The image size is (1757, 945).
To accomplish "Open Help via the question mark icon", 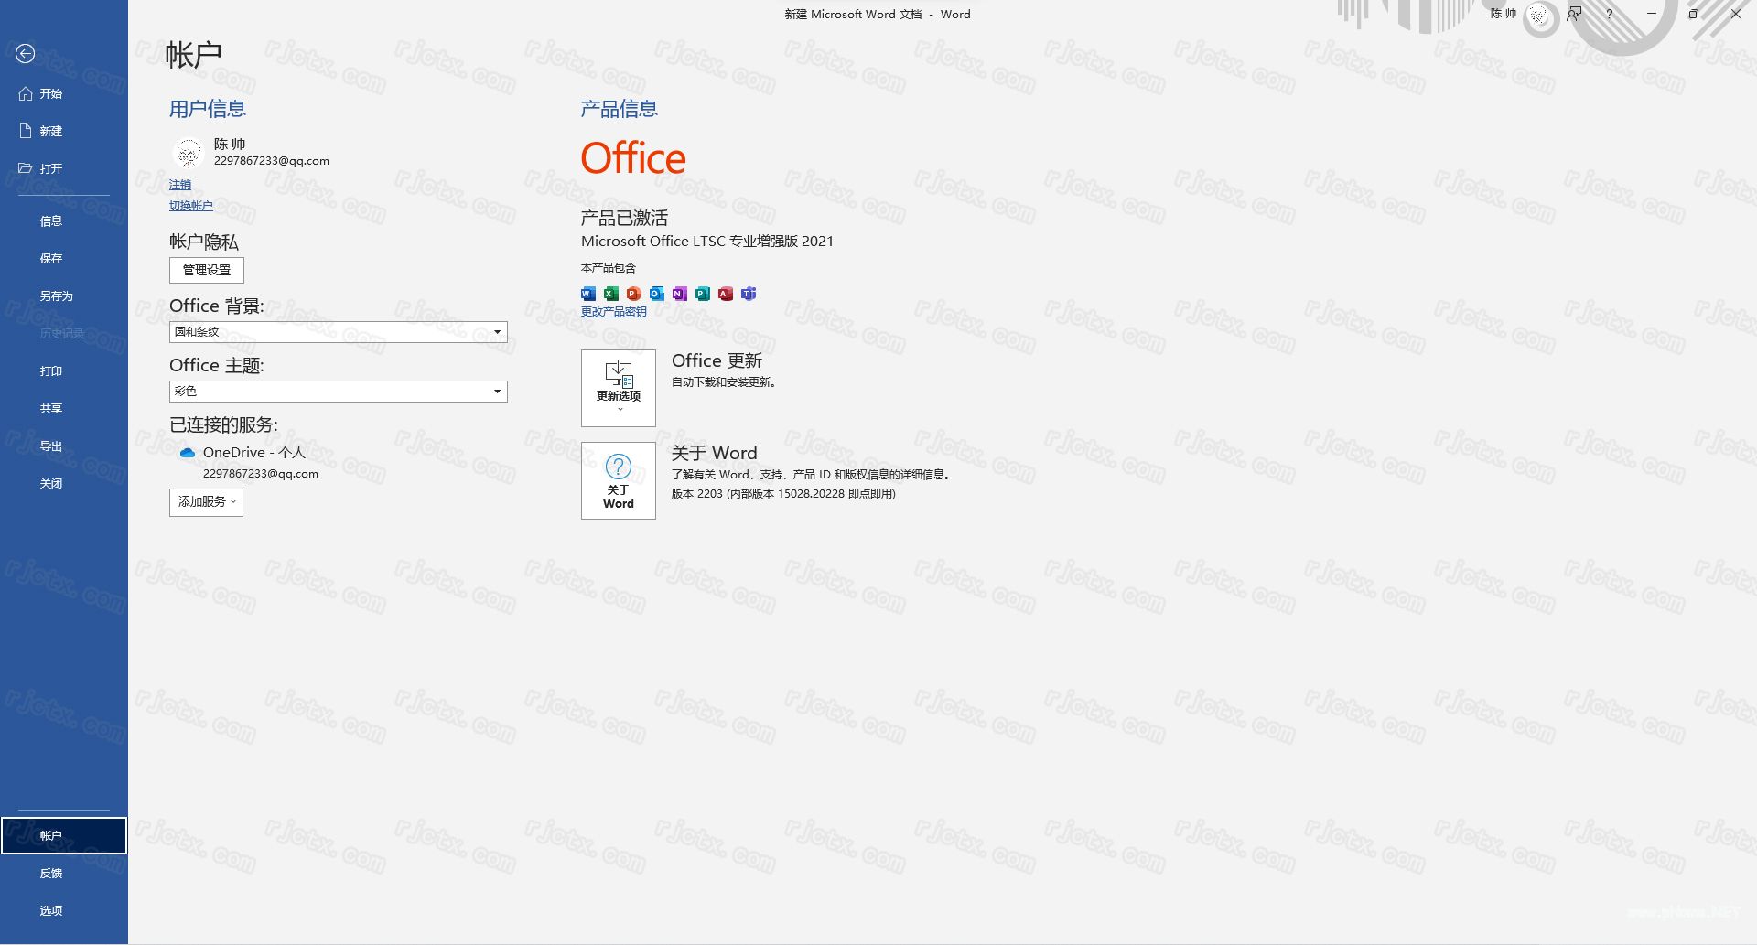I will point(1608,14).
